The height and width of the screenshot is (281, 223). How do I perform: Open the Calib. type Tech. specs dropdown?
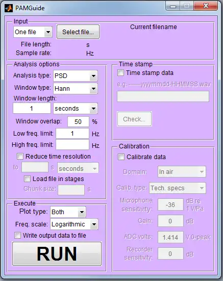point(178,188)
